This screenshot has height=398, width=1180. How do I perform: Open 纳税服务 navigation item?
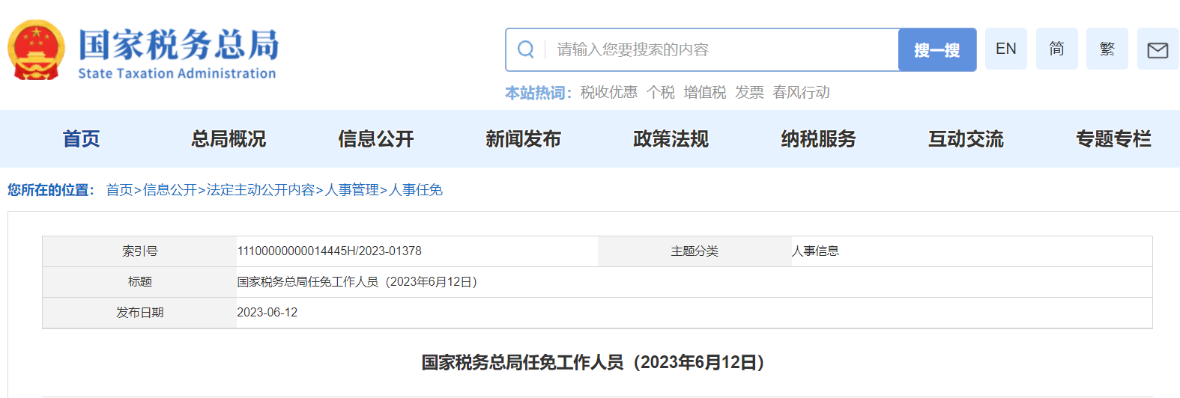coord(818,139)
